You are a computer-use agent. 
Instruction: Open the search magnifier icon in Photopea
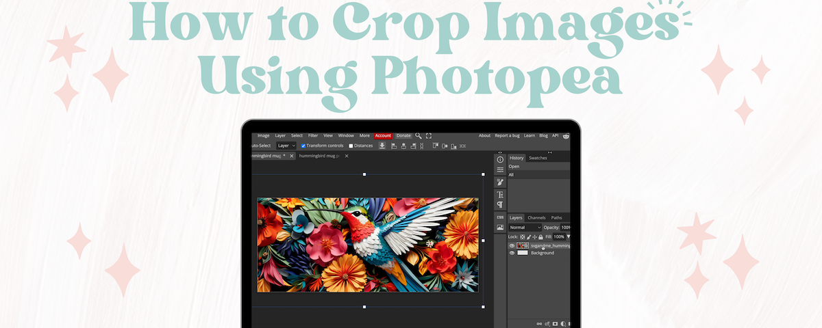[419, 136]
